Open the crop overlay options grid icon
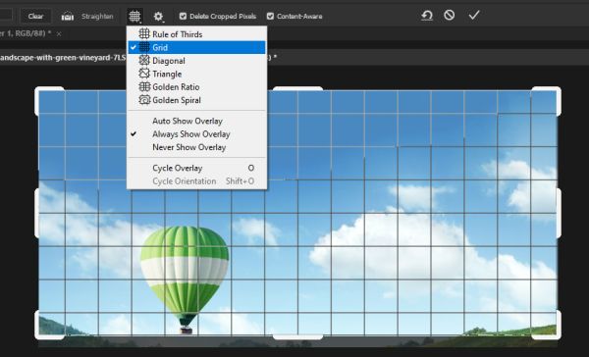Image resolution: width=589 pixels, height=357 pixels. tap(134, 16)
